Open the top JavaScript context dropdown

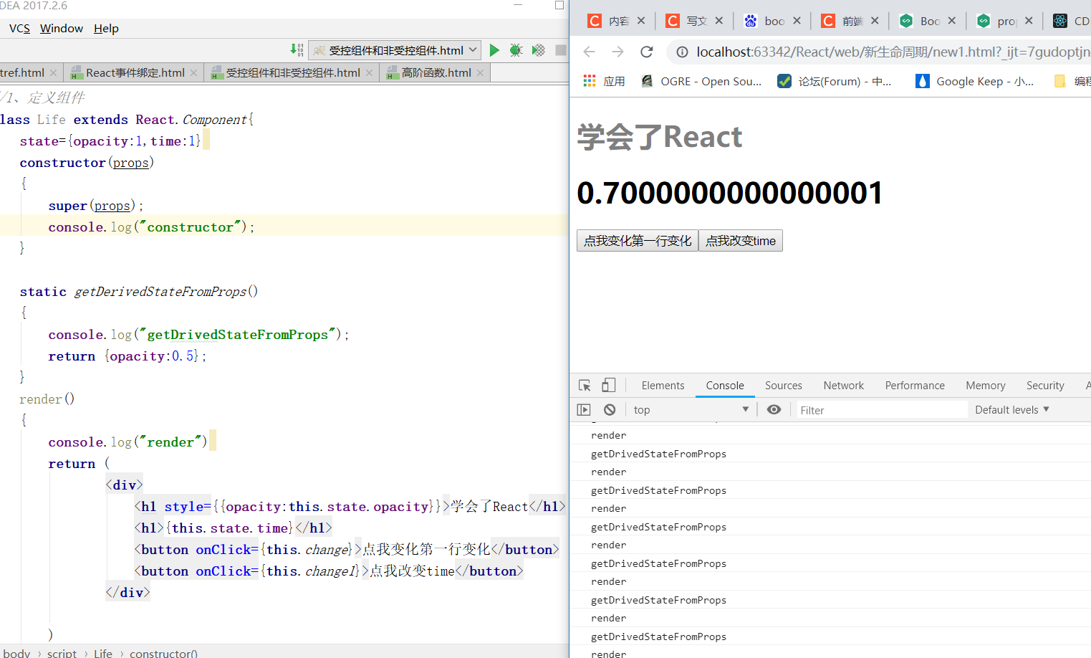pyautogui.click(x=691, y=410)
